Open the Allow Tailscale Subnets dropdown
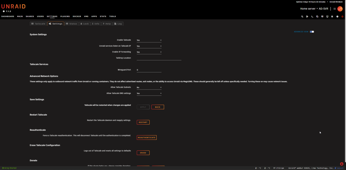The image size is (346, 170). pos(149,87)
